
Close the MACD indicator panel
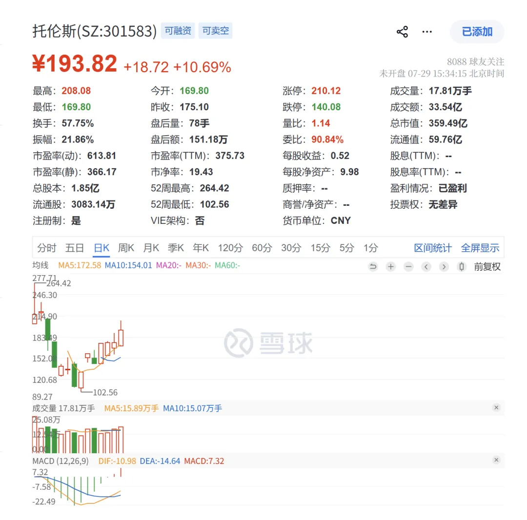(496, 460)
